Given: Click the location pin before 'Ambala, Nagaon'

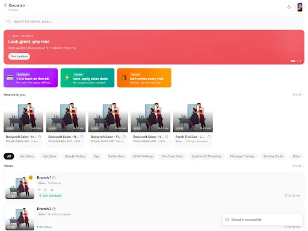Looking at the screenshot, I should 49,214.
